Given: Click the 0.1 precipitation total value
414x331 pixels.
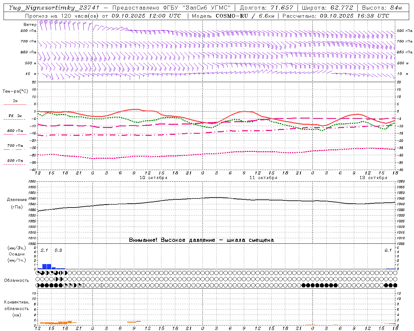Looking at the screenshot, I should pyautogui.click(x=388, y=250).
